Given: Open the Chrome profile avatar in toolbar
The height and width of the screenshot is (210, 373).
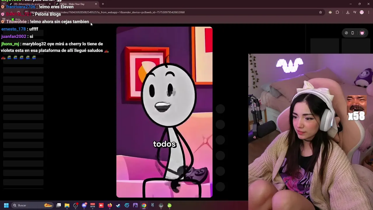Looking at the screenshot, I should (x=362, y=12).
